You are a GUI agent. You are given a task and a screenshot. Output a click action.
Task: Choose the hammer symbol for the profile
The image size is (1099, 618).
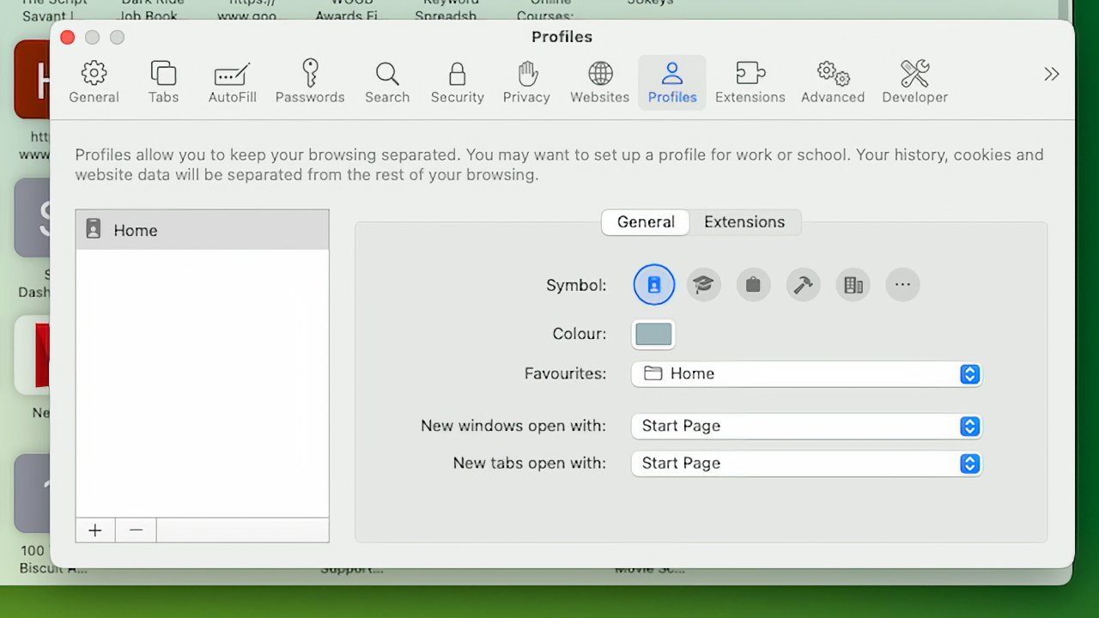[803, 284]
